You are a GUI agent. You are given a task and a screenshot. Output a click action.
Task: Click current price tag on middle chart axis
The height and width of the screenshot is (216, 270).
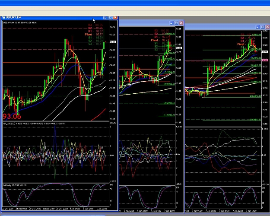pyautogui.click(x=179, y=48)
